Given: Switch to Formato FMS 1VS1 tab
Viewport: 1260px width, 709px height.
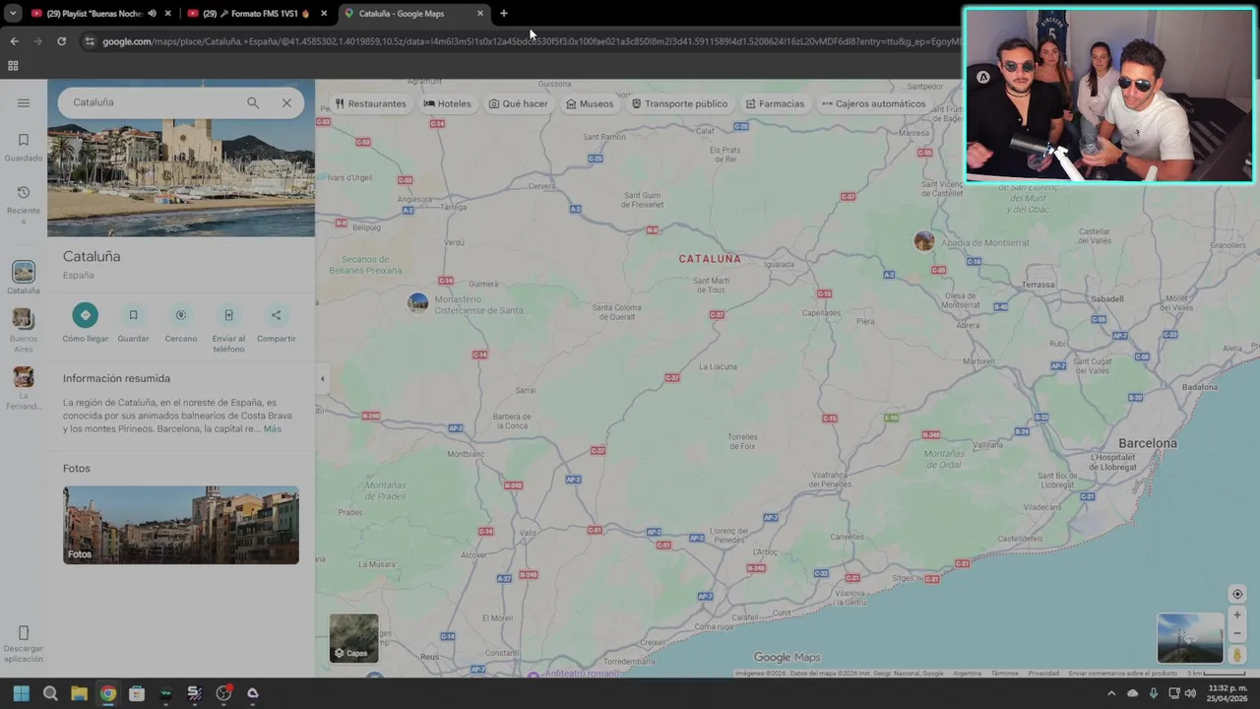Looking at the screenshot, I should coord(258,14).
